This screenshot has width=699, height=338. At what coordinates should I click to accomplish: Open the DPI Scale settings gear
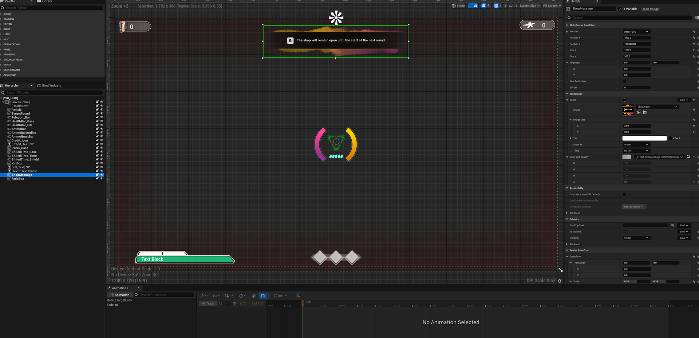(x=560, y=281)
